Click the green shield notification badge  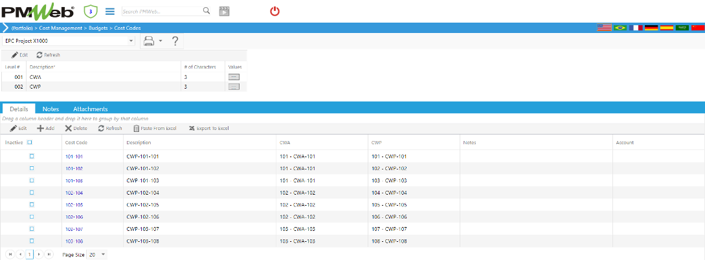(x=91, y=11)
